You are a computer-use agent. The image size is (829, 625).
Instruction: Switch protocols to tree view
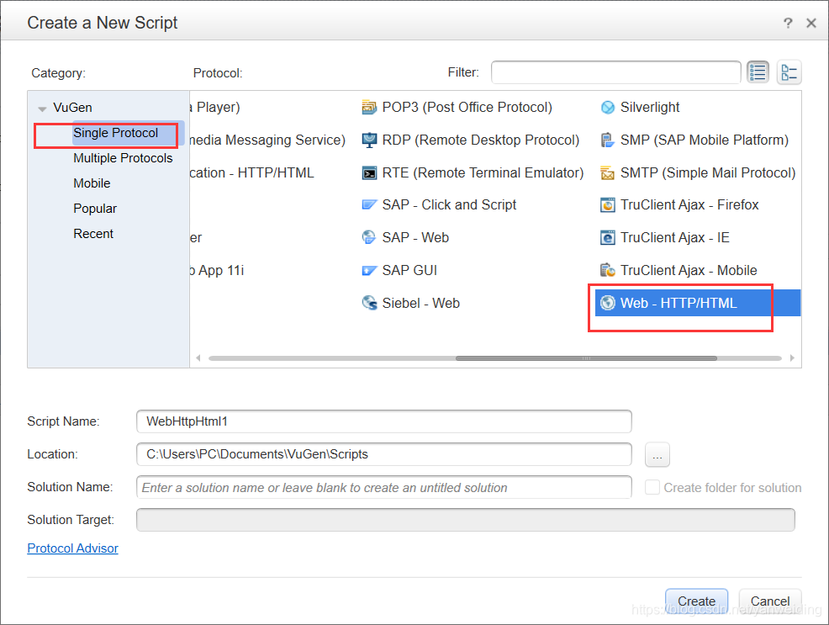(789, 72)
